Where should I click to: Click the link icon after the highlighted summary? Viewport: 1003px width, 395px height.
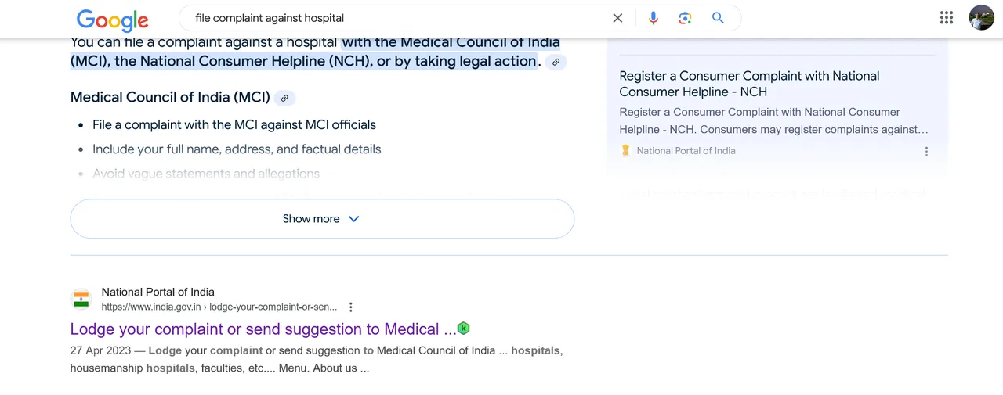(x=556, y=62)
